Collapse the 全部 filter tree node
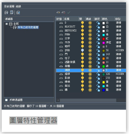This screenshot has height=134, width=129. click(x=7, y=24)
